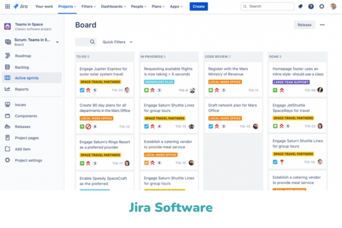
Task: Click assignee avatar on TIS-25 card
Action: pyautogui.click(x=127, y=90)
